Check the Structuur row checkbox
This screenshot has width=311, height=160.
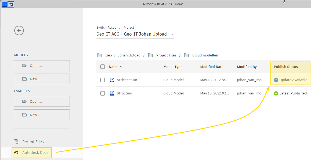click(103, 93)
